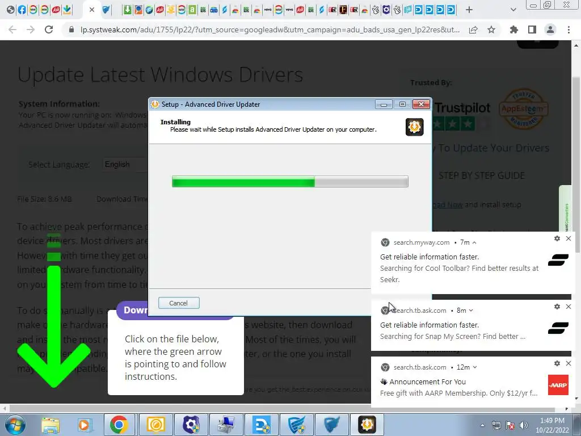Open the orange circular app in taskbar
This screenshot has width=581, height=436.
(x=155, y=425)
